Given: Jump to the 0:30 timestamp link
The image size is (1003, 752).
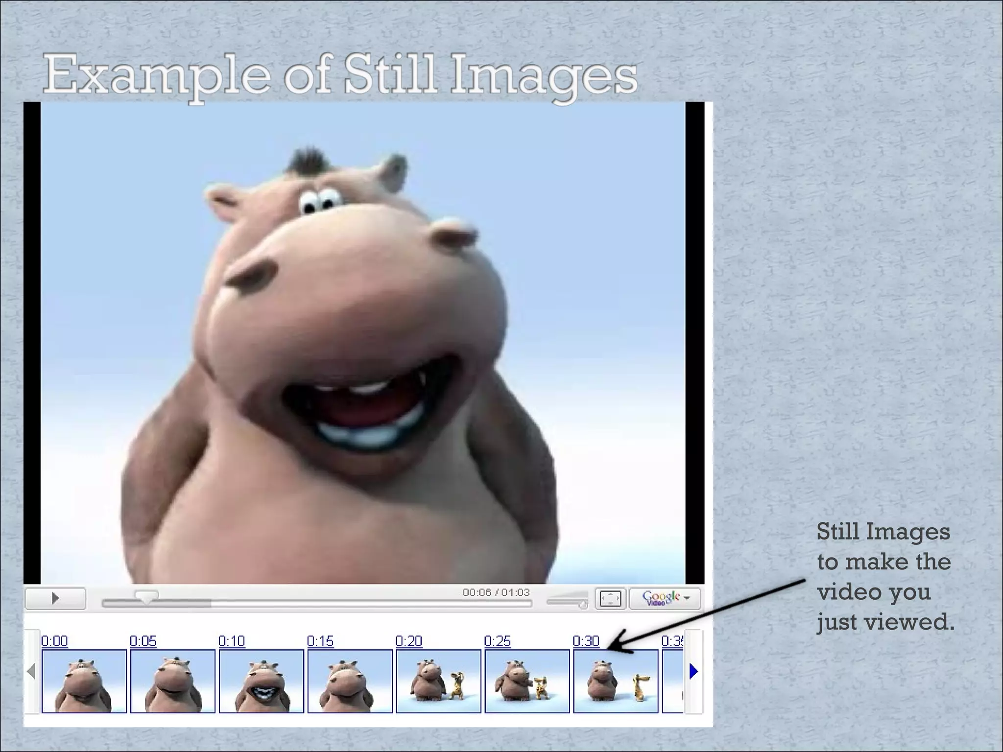Looking at the screenshot, I should pos(586,641).
